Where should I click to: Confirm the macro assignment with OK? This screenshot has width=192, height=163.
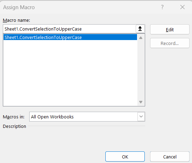125,157
